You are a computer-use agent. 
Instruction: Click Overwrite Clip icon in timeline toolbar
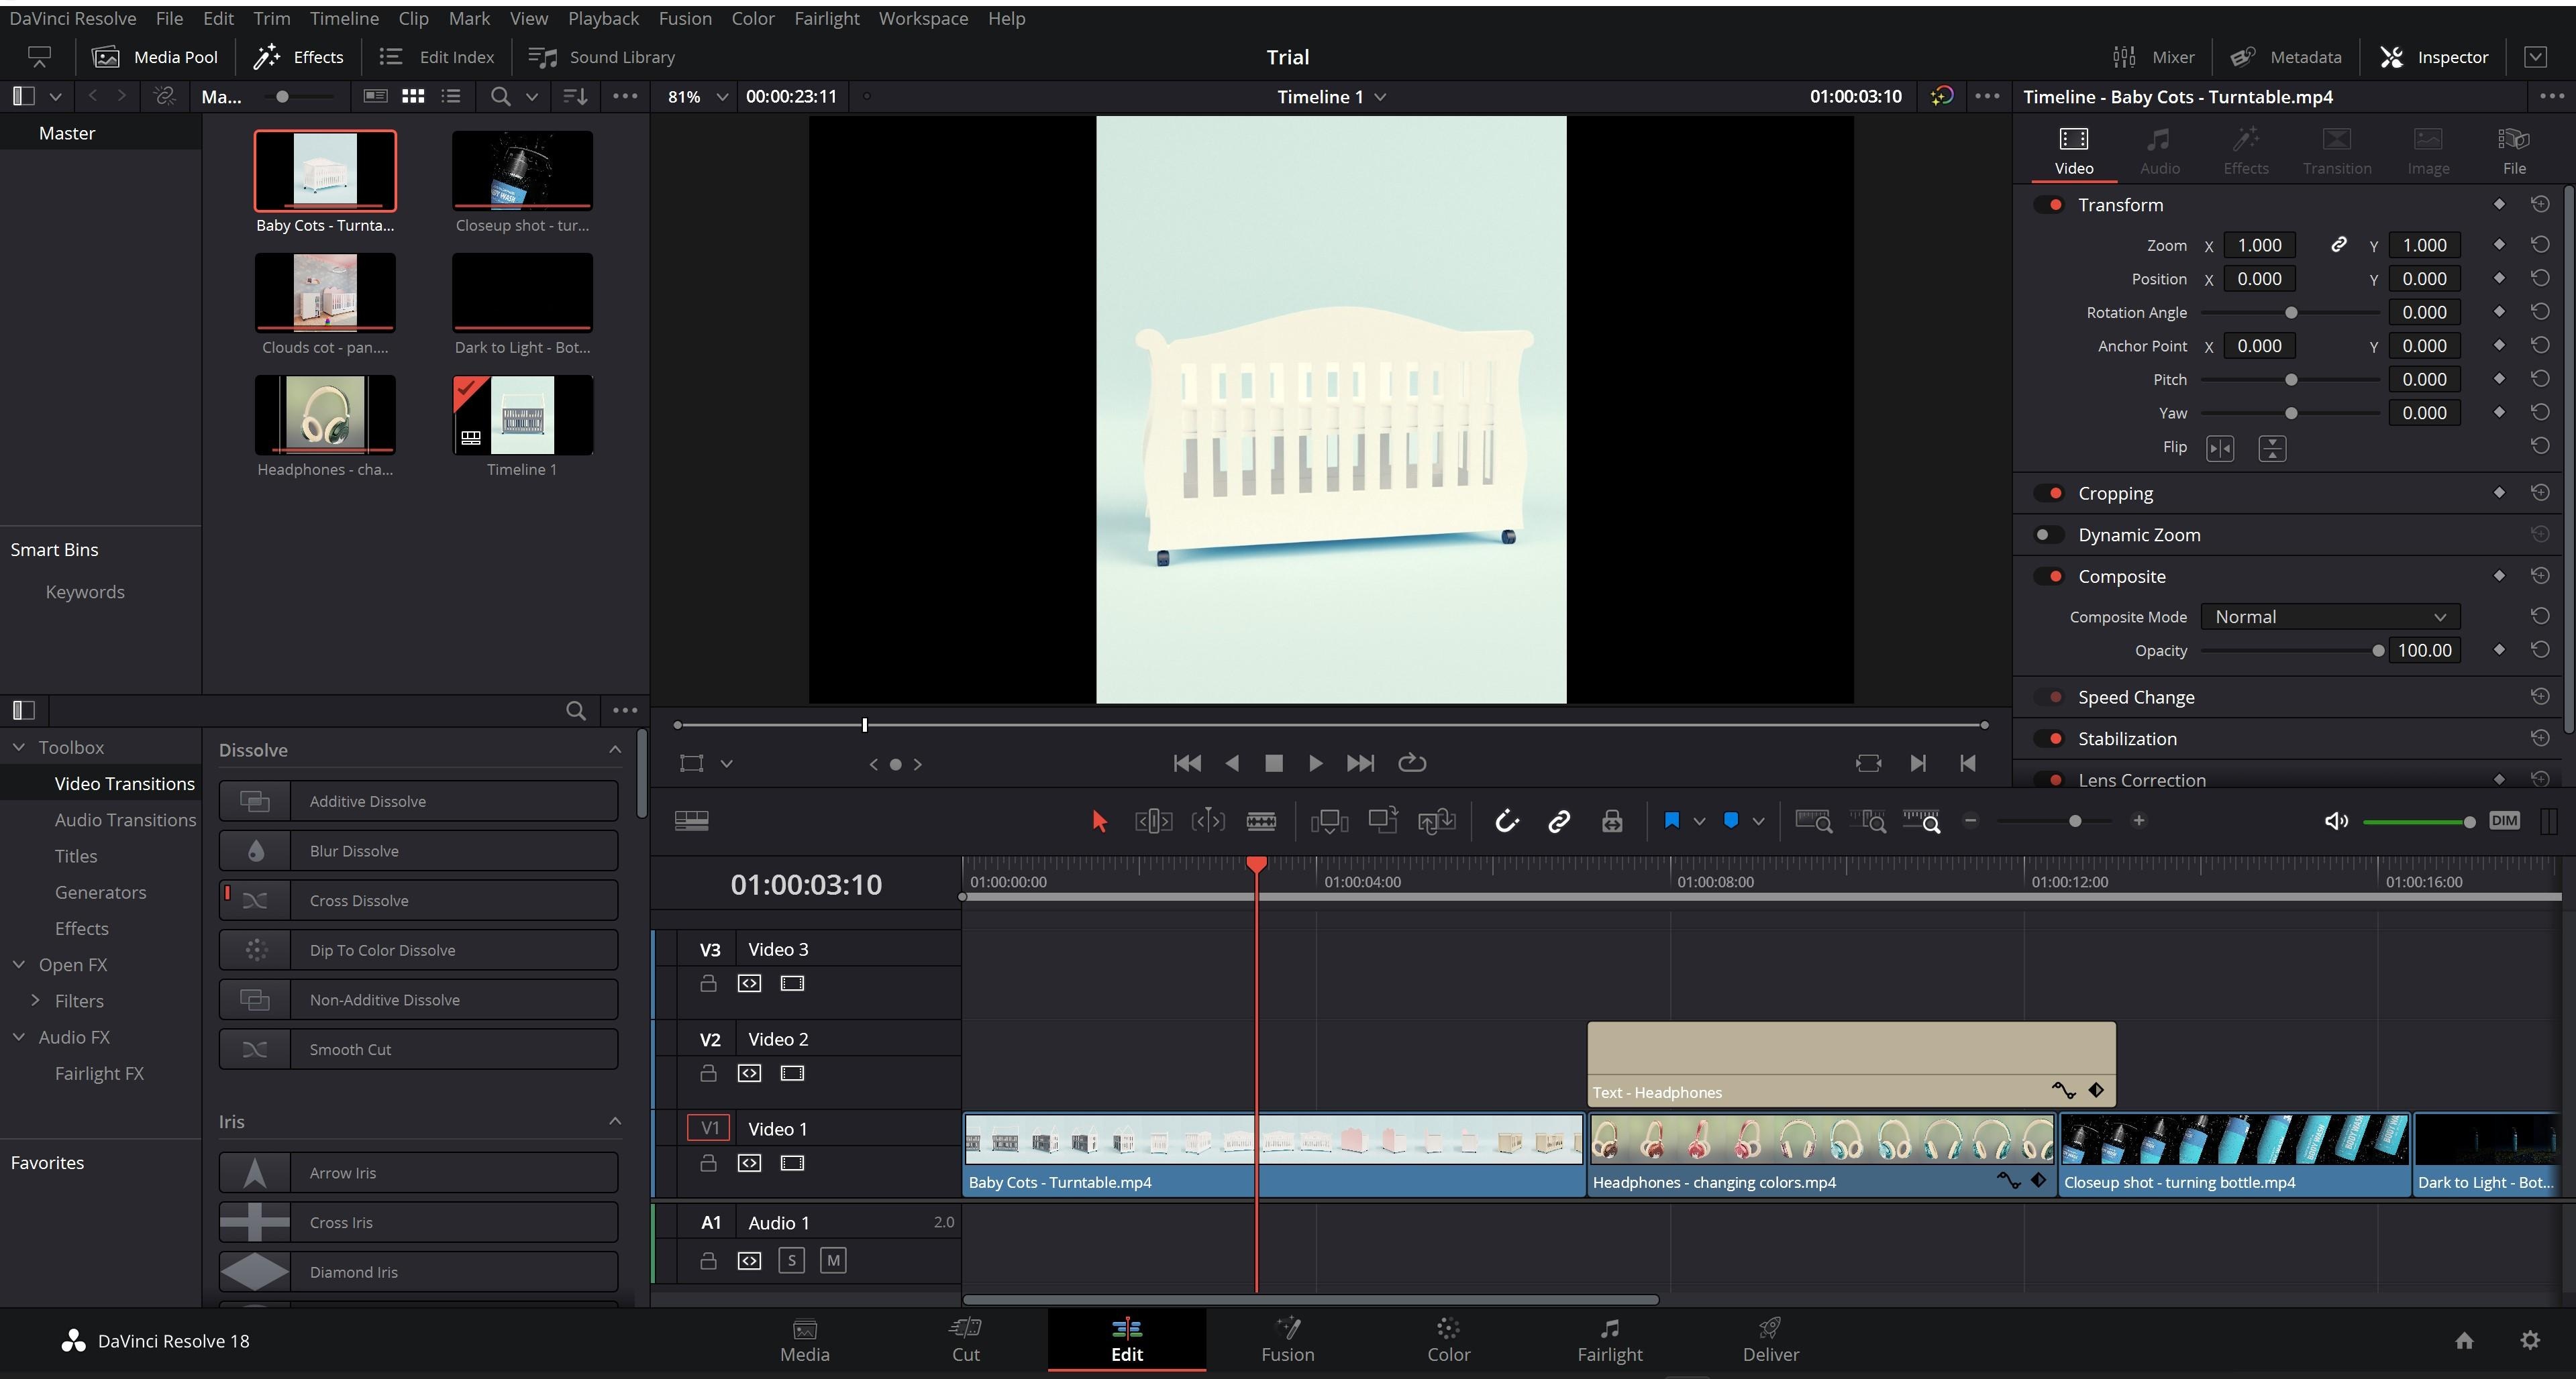pyautogui.click(x=1383, y=822)
